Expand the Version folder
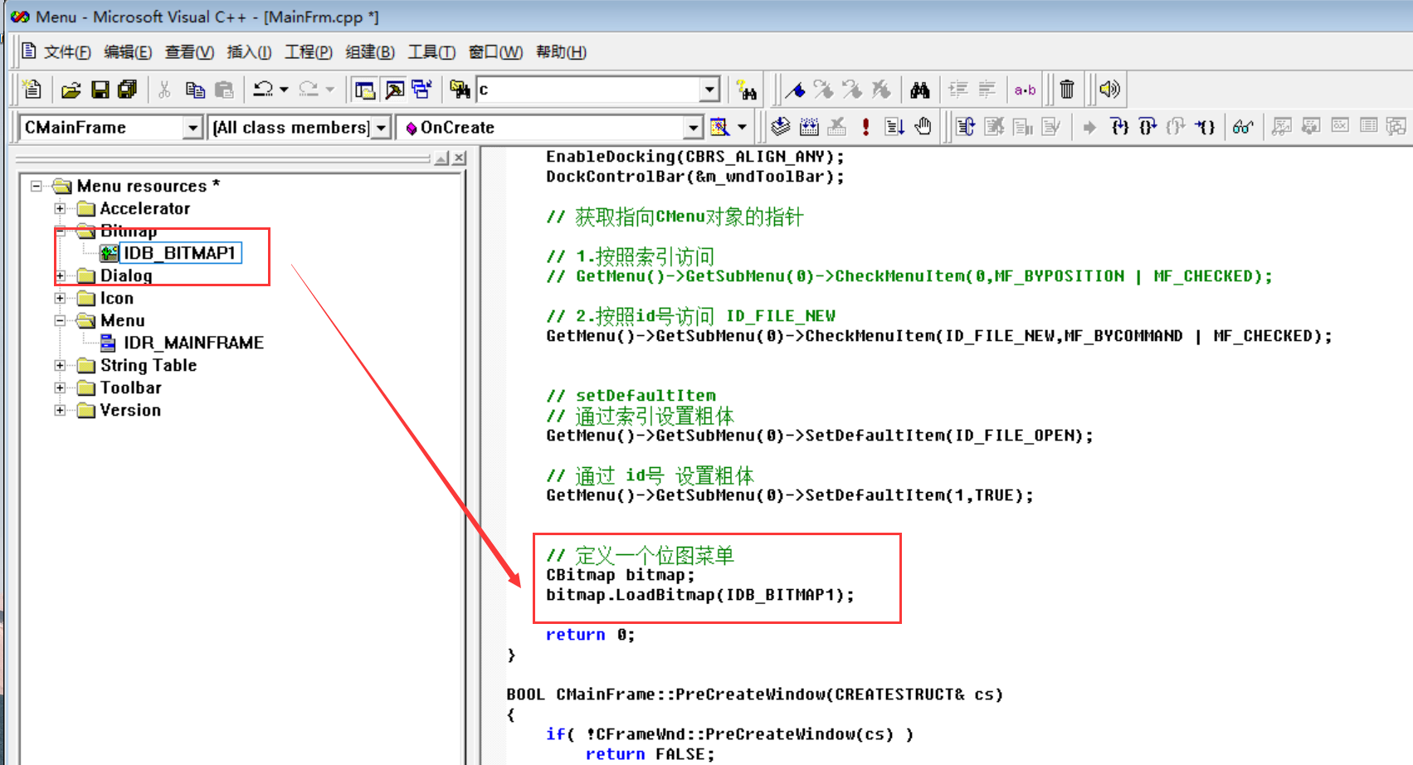Viewport: 1413px width, 765px height. tap(60, 410)
